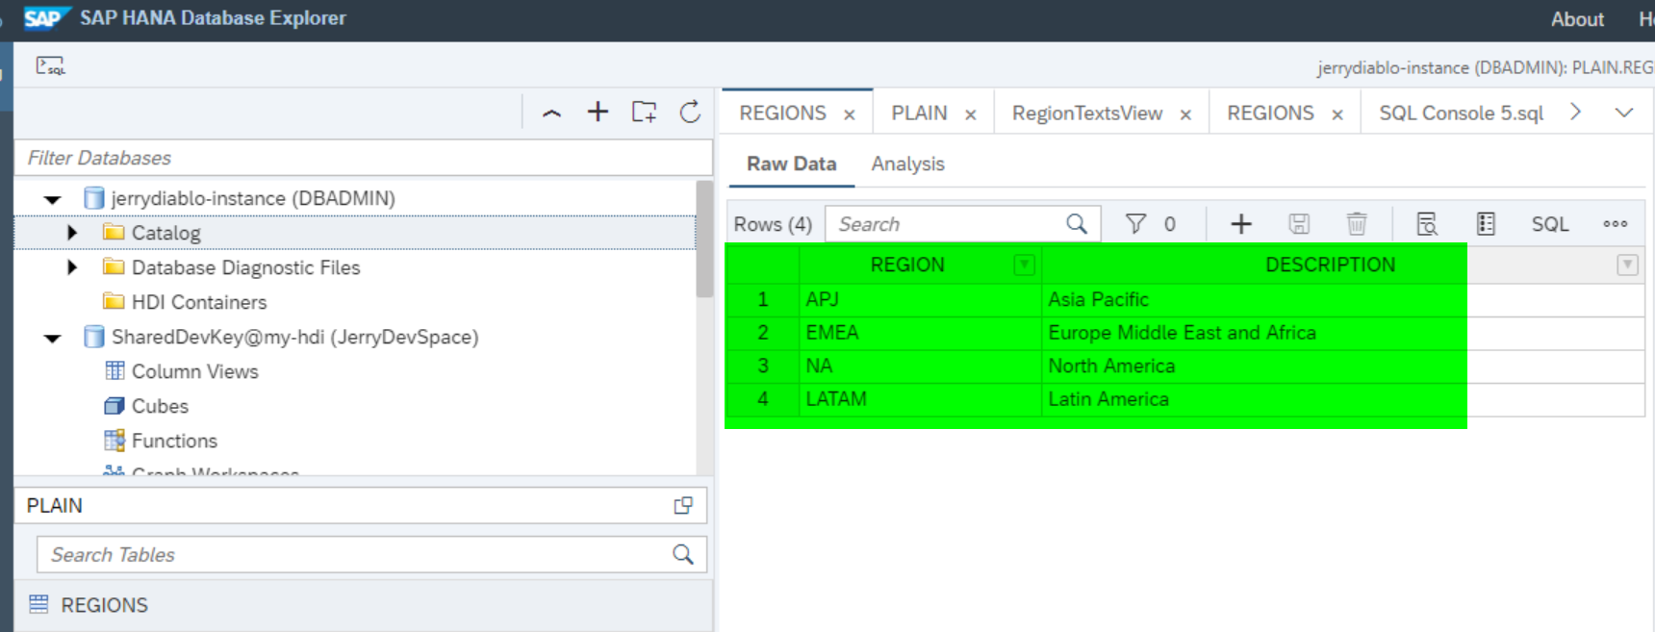
Task: Select row number 4
Action: pyautogui.click(x=763, y=399)
